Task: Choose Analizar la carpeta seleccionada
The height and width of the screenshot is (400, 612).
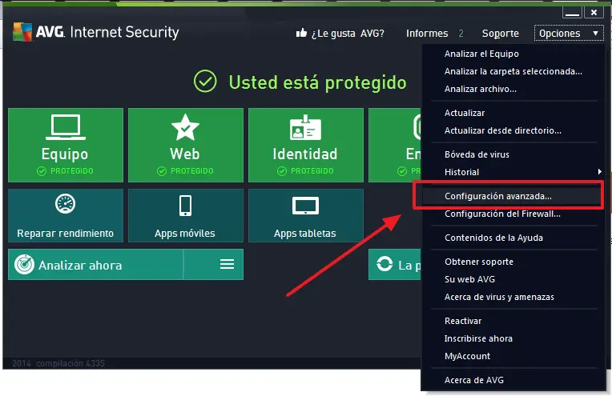Action: click(x=513, y=71)
